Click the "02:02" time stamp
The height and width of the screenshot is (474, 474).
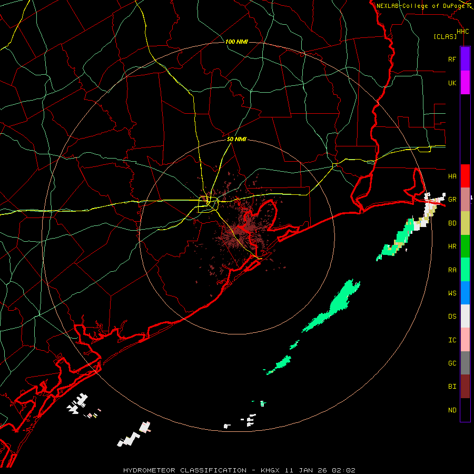point(343,470)
